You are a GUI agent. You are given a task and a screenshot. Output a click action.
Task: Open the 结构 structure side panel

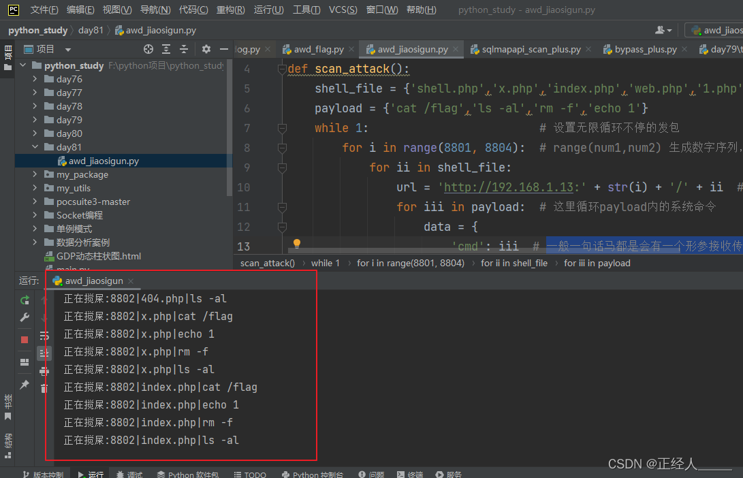7,446
